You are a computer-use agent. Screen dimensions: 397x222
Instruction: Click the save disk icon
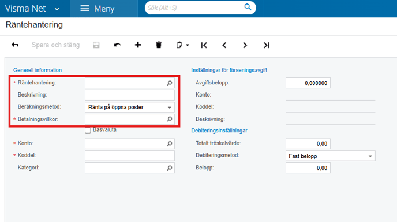(96, 45)
